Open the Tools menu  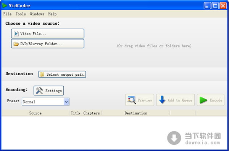pos(21,14)
